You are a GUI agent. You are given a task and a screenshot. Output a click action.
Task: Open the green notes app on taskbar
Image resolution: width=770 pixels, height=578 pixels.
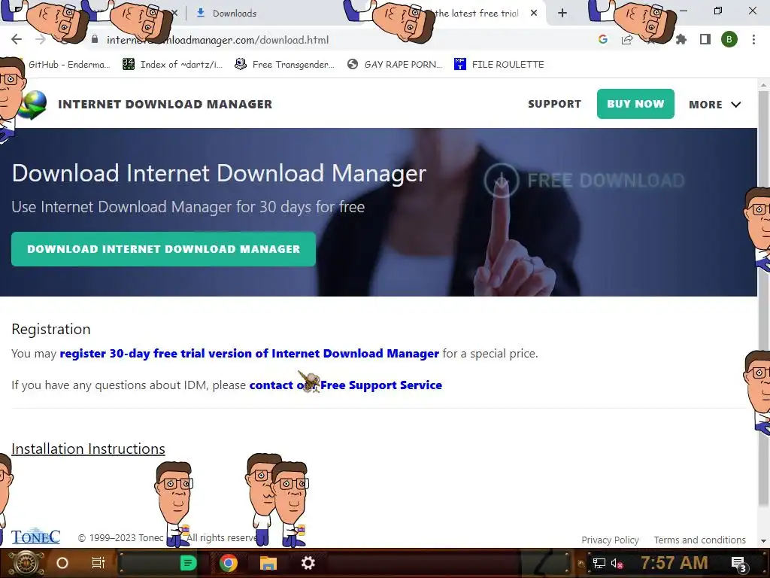[188, 563]
